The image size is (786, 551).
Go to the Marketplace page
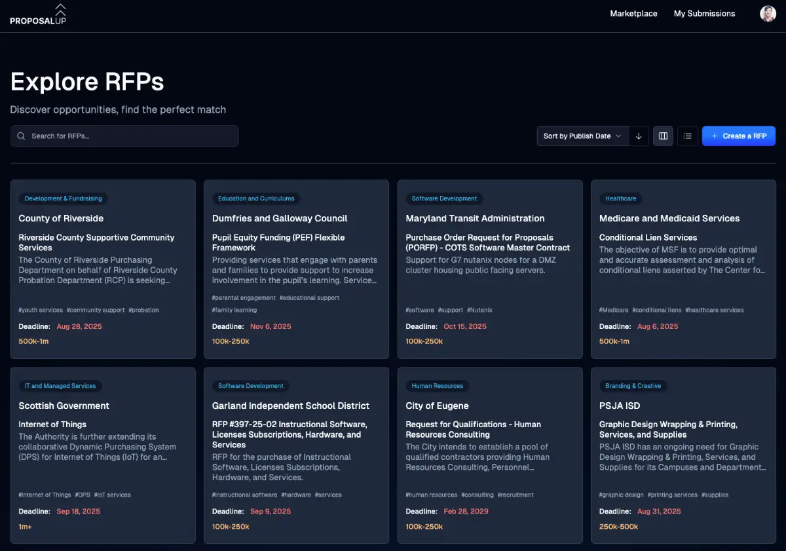coord(633,14)
